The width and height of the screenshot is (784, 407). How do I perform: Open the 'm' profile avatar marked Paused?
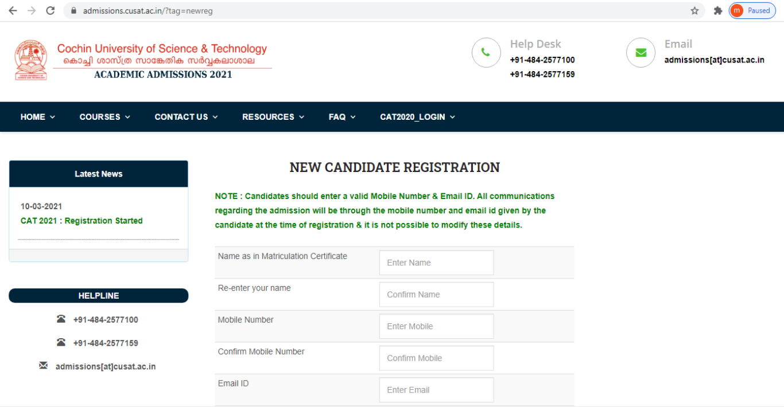(736, 10)
